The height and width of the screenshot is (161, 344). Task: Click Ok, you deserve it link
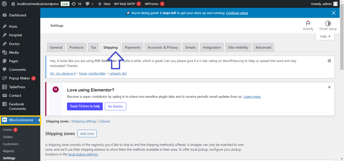coord(63,73)
